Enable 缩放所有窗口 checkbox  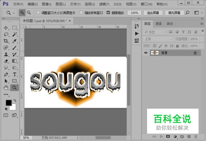point(82,13)
